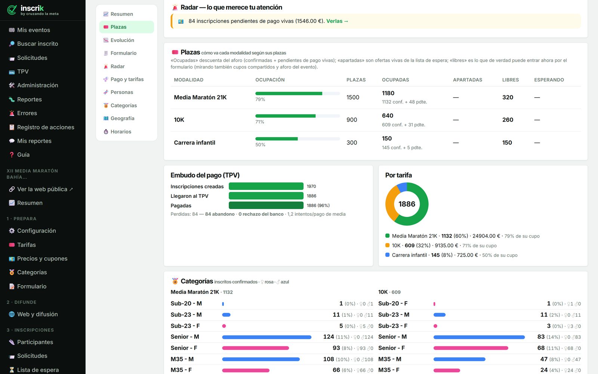The height and width of the screenshot is (374, 598).
Task: Open Ver la web pública link
Action: (x=43, y=189)
